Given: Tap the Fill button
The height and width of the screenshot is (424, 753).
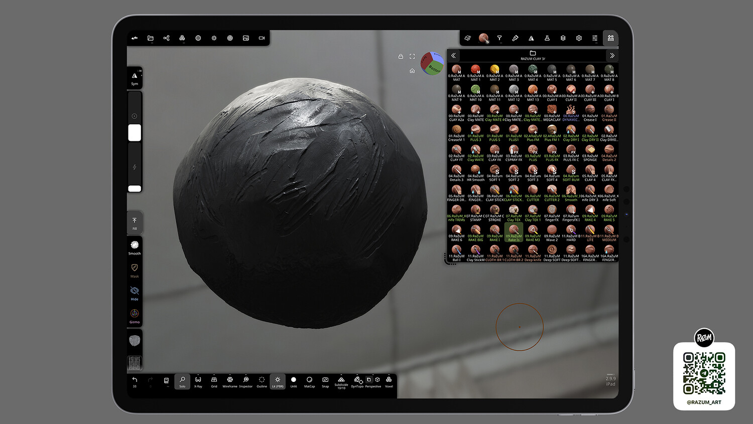Looking at the screenshot, I should 135,224.
